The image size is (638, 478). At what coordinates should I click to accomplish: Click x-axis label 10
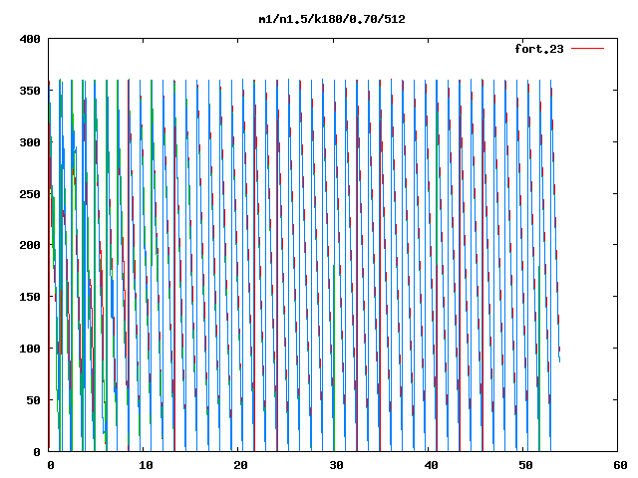[146, 465]
